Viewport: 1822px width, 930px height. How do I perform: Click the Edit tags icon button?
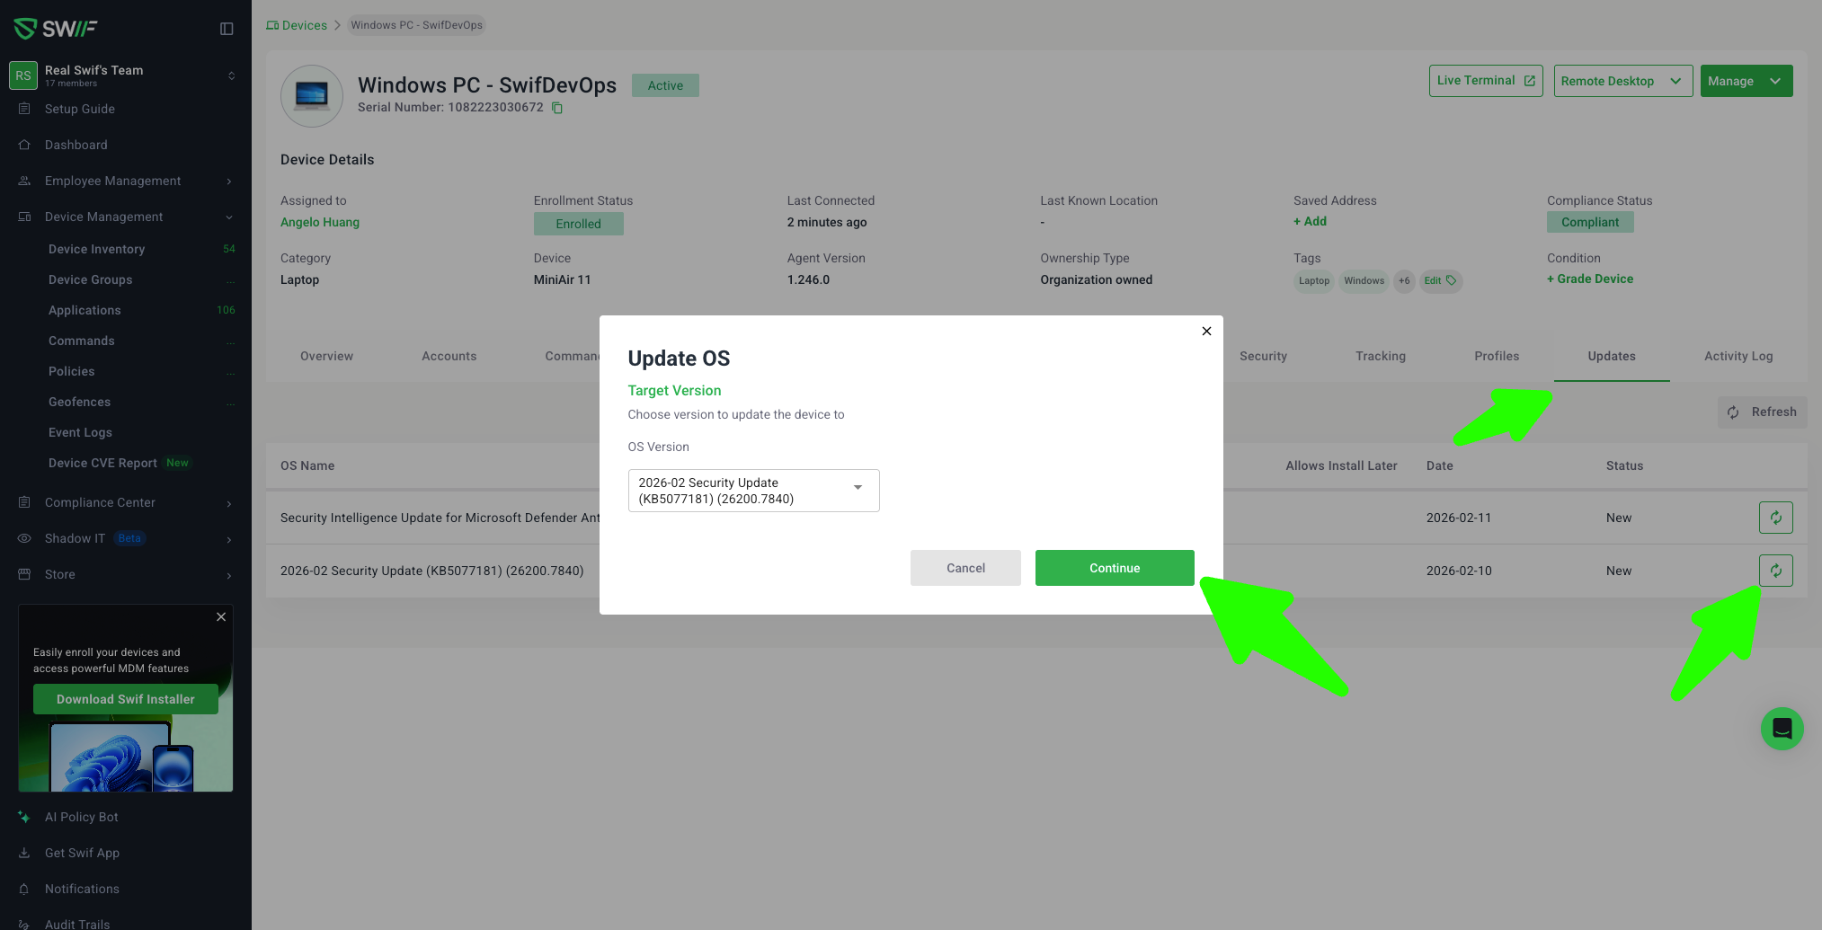(1440, 281)
